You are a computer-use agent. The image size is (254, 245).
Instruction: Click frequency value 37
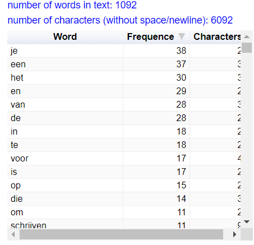point(181,64)
